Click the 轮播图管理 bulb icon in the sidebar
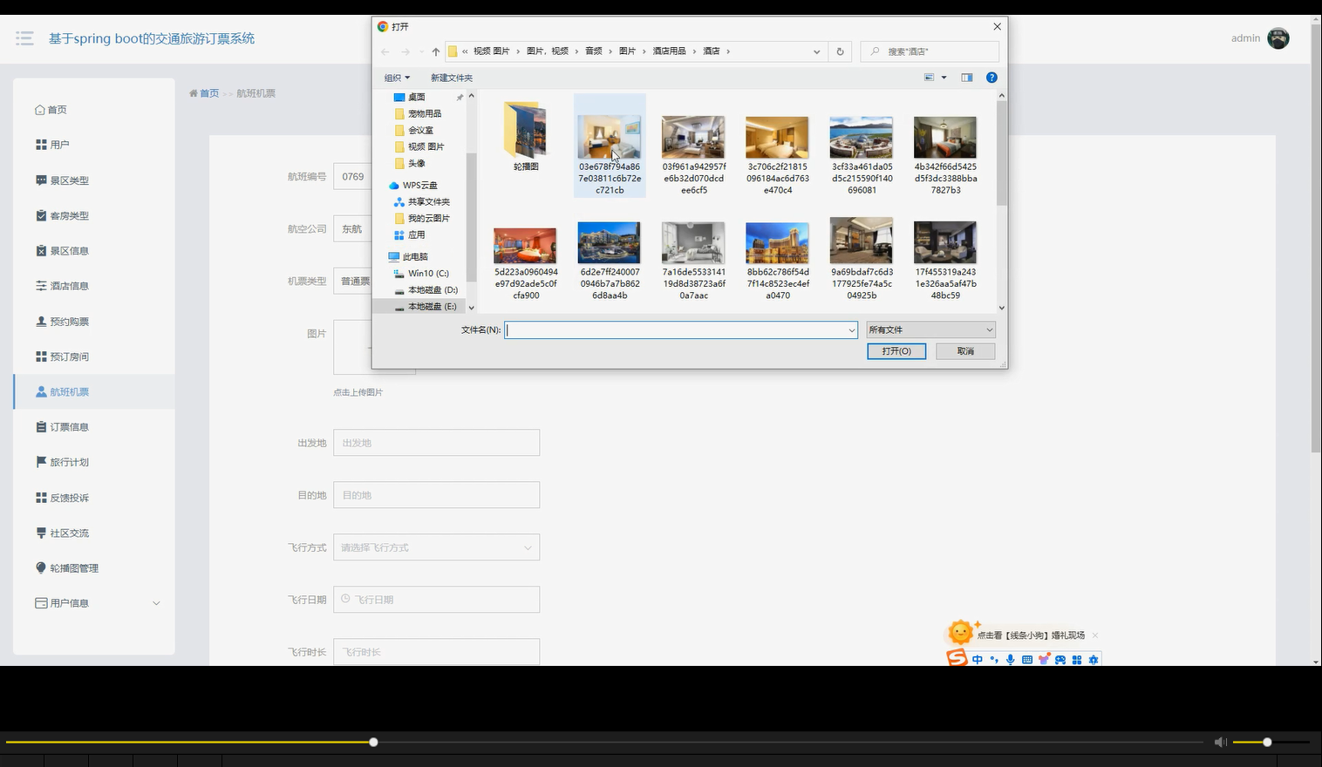Viewport: 1322px width, 767px height. [x=41, y=567]
